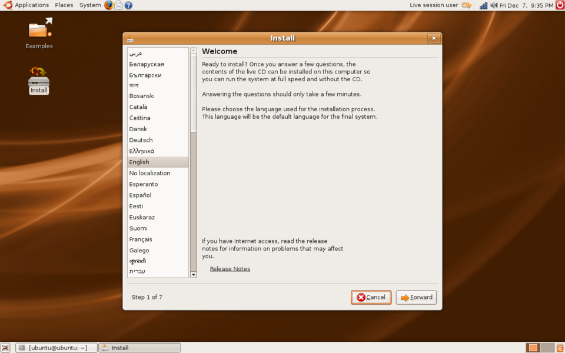Select Bosanski in the language list
Viewport: 565px width, 353px height.
[x=158, y=96]
